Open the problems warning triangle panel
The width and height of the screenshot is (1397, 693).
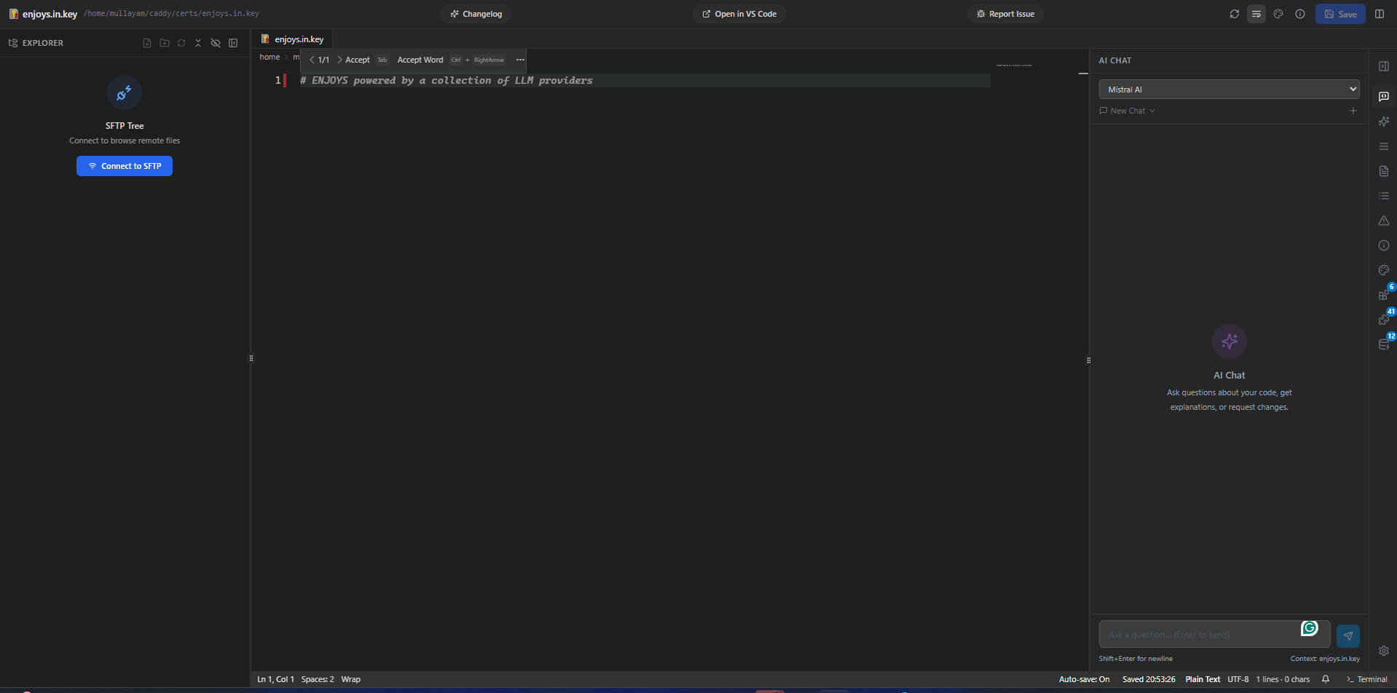(x=1384, y=221)
